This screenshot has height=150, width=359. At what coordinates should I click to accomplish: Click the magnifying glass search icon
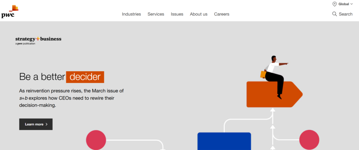(334, 14)
